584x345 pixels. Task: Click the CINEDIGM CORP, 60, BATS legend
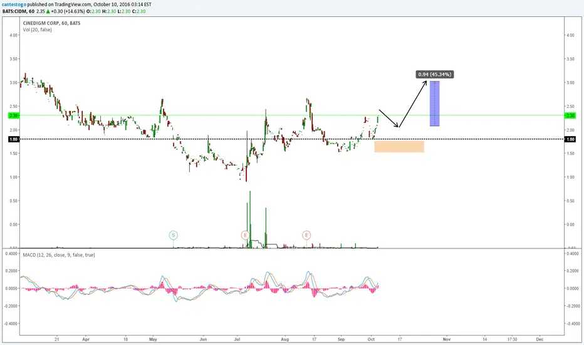[x=51, y=23]
